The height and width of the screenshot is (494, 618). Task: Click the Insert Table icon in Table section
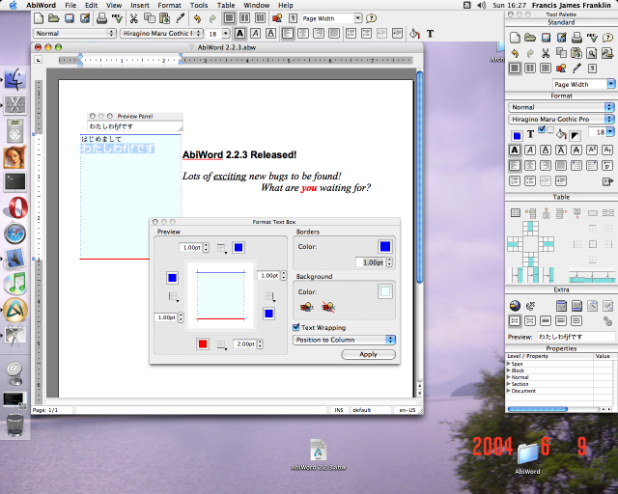pos(515,213)
